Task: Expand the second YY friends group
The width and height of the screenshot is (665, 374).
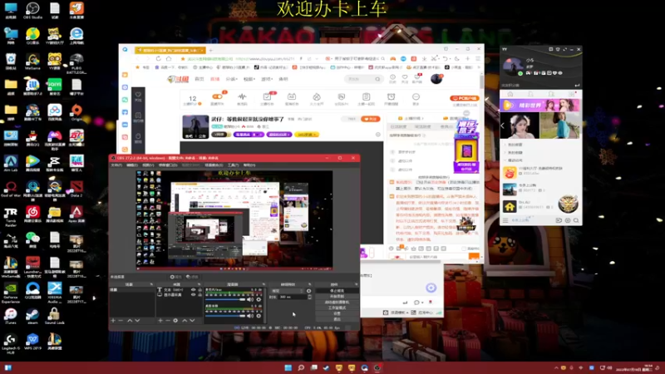Action: click(505, 152)
